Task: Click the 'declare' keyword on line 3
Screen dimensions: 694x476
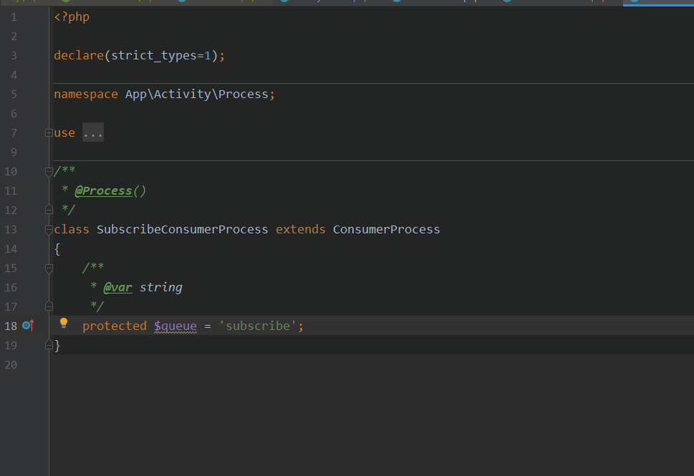Action: point(79,55)
